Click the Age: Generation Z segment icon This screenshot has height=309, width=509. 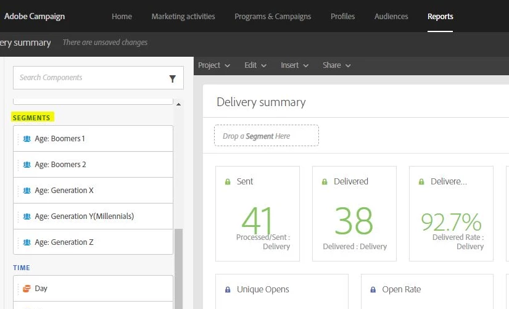click(27, 242)
